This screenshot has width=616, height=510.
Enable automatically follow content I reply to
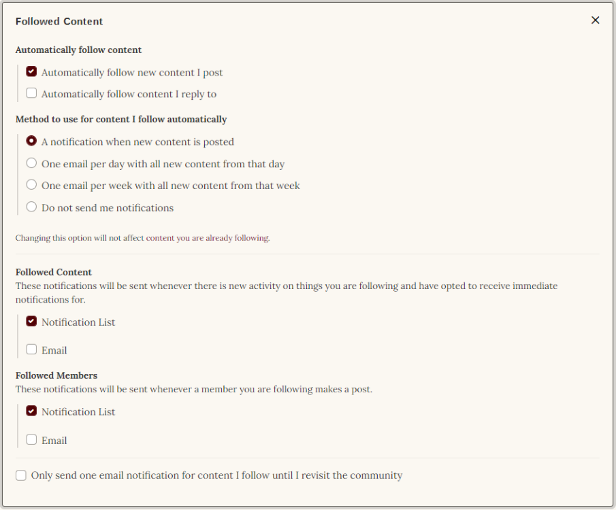[x=31, y=93]
